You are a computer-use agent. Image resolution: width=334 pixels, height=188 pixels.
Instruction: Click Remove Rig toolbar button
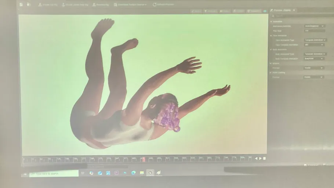[101, 4]
